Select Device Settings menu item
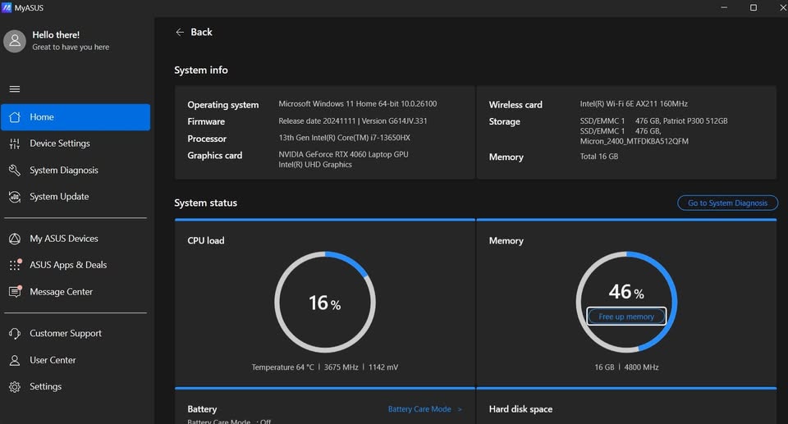This screenshot has width=788, height=424. pos(76,144)
